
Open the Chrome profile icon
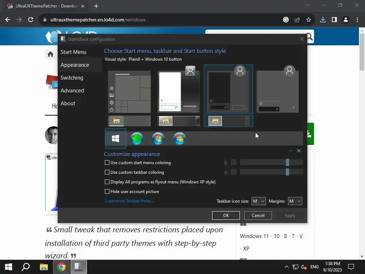(346, 20)
